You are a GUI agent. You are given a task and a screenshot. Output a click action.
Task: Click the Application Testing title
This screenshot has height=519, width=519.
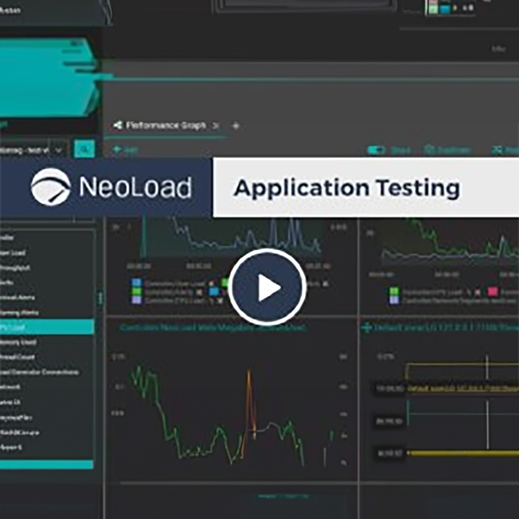pos(347,188)
